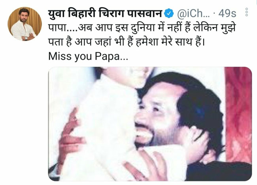This screenshot has width=257, height=185.
Task: Open the tweet's 49s timestamp permalink
Action: 227,13
